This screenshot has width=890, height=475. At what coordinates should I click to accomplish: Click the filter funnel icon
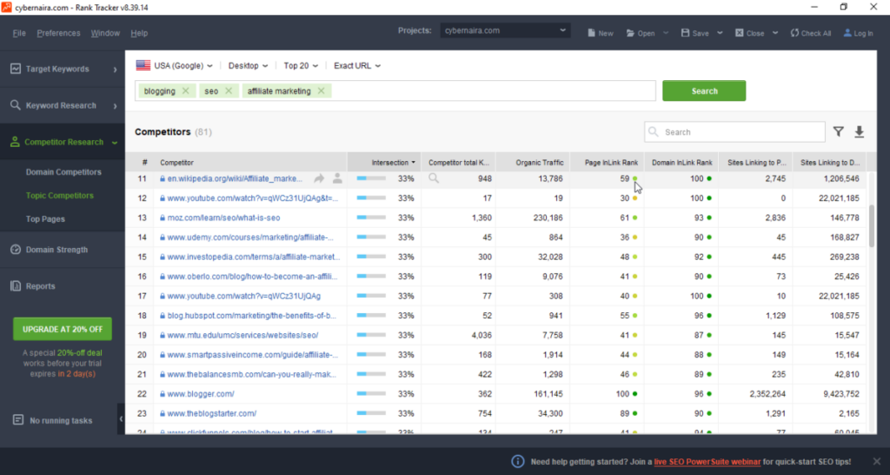pyautogui.click(x=838, y=132)
